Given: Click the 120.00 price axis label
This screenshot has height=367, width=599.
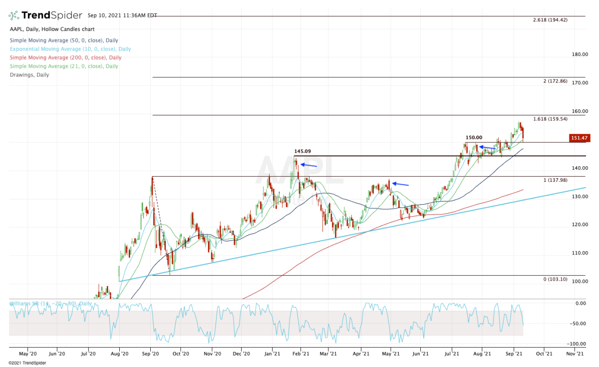Looking at the screenshot, I should coord(581,225).
